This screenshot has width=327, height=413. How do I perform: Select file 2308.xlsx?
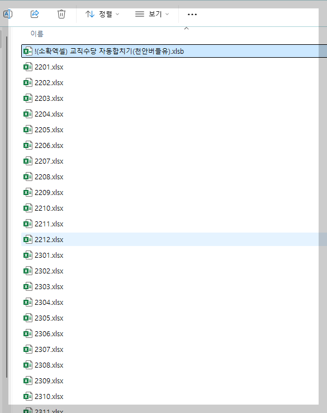(x=49, y=365)
